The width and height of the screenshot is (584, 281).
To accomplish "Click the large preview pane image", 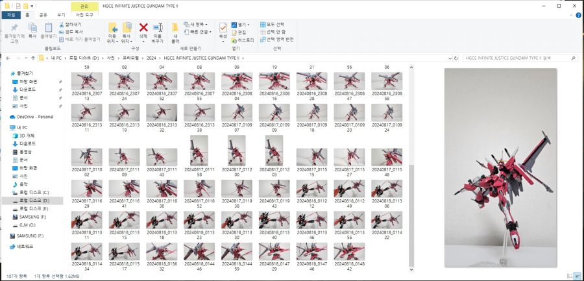I will coord(500,167).
